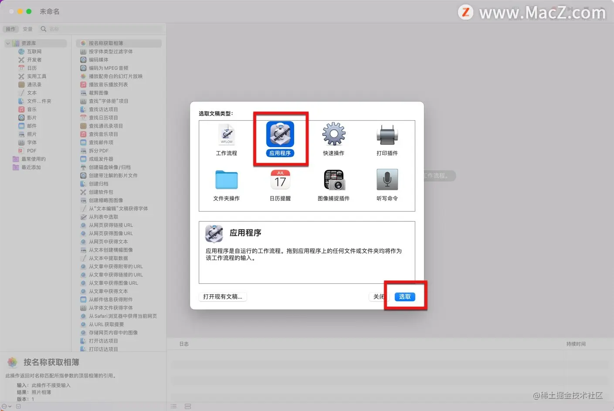
Task: Click the 播放音乐播放列表 music icon
Action: click(x=83, y=84)
